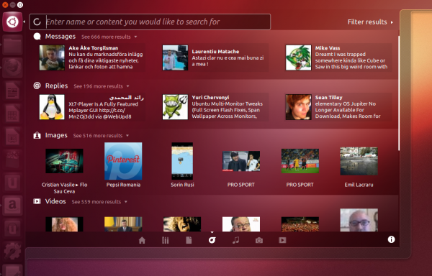Image resolution: width=432 pixels, height=276 pixels.
Task: Open the Photos lens camera icon
Action: pos(259,241)
